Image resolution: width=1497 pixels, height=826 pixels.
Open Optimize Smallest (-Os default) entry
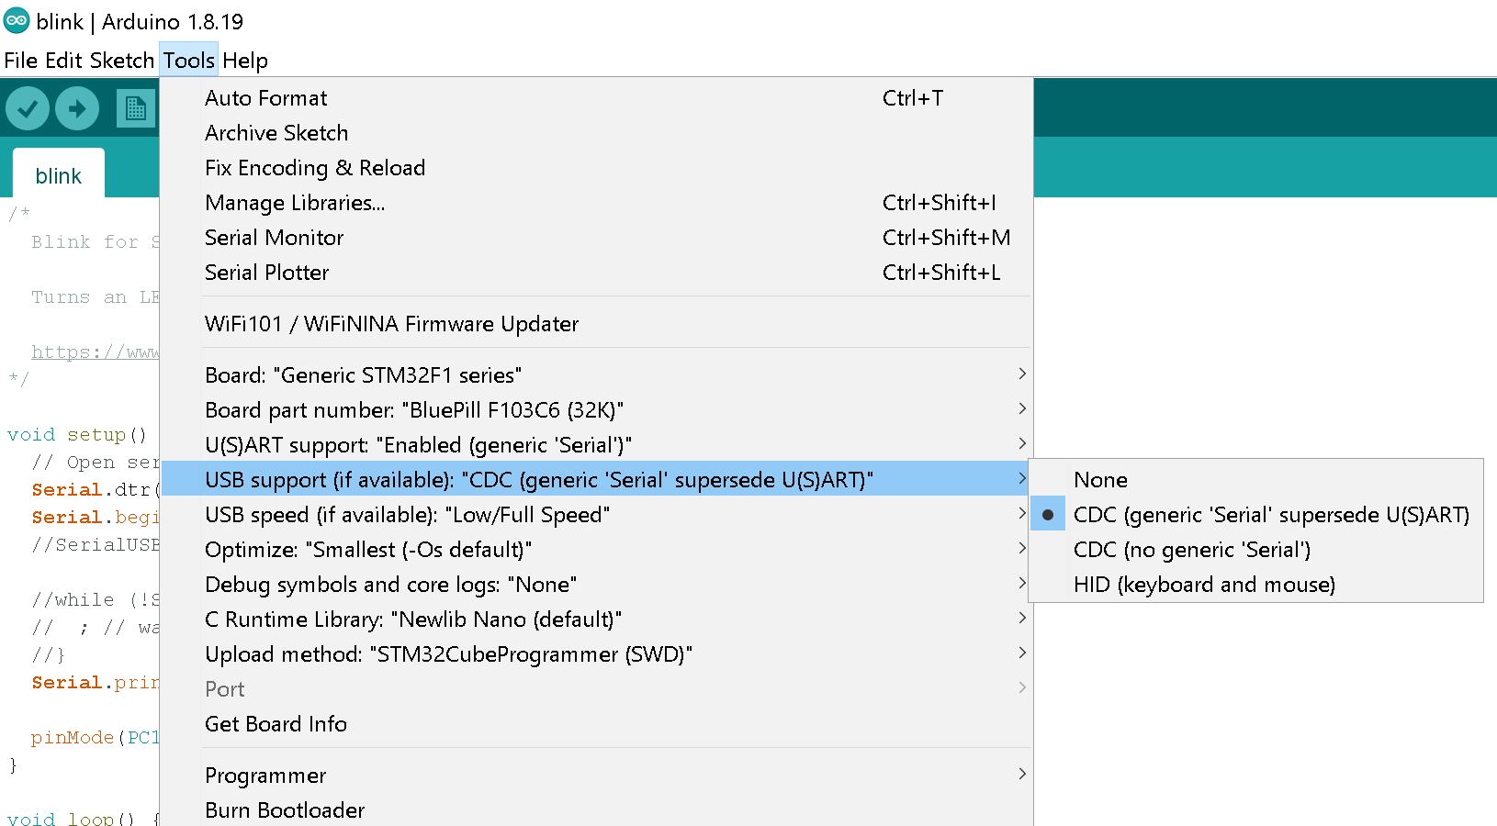596,550
